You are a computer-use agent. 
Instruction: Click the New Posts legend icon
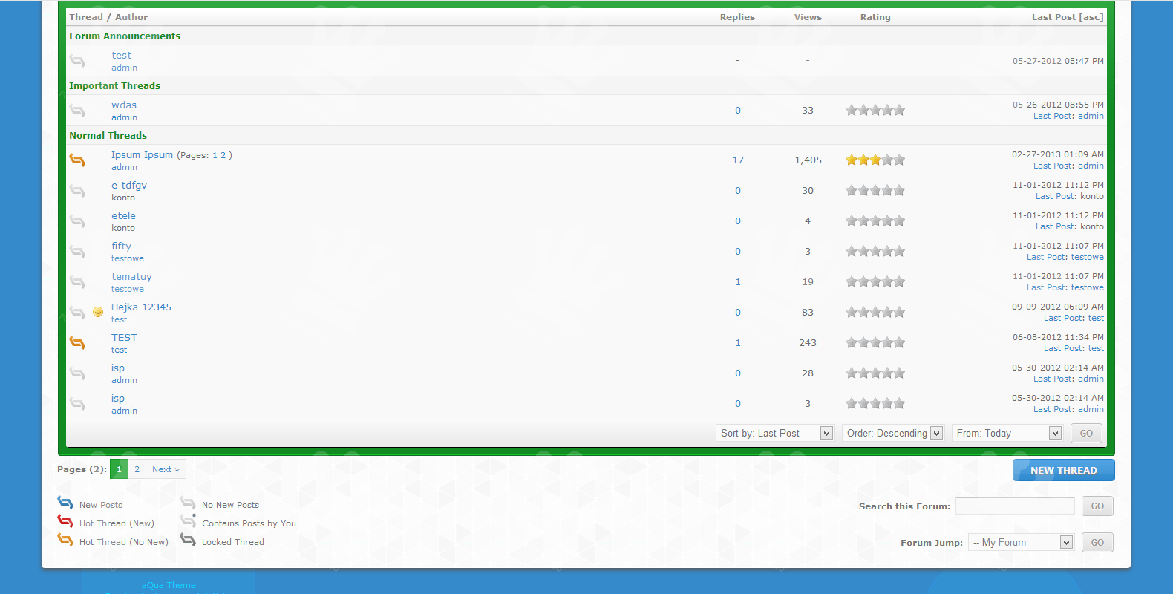coord(65,503)
